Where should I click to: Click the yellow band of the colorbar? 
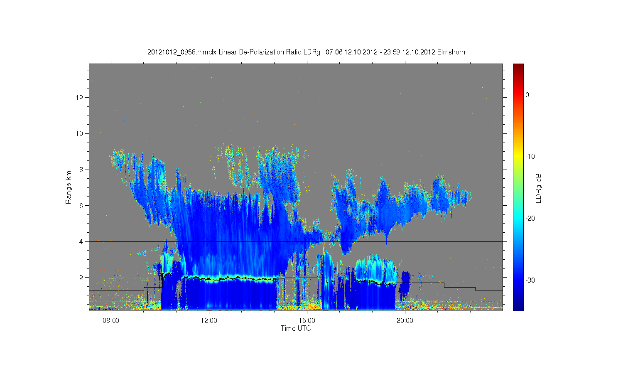[518, 157]
